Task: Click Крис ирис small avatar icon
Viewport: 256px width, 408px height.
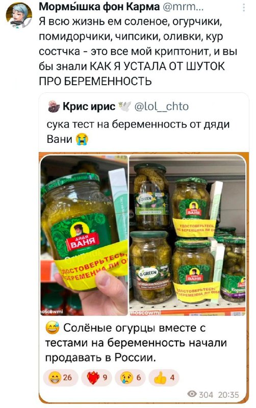Action: coord(54,107)
